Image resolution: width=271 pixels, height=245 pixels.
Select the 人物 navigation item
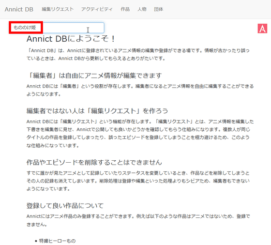(142, 9)
